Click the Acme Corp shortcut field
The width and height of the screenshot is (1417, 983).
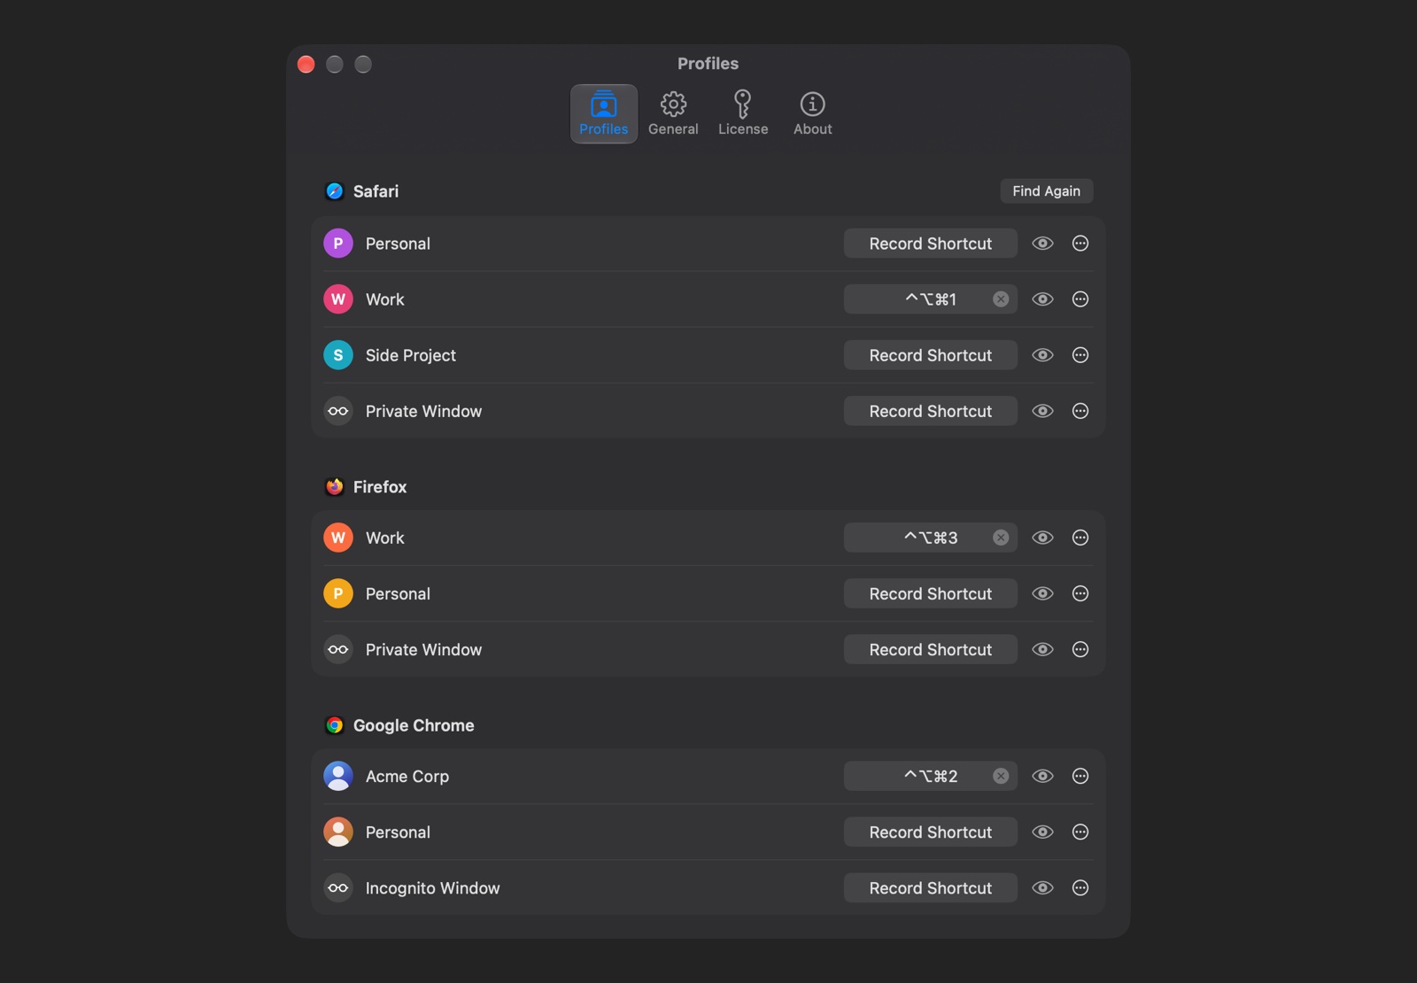pyautogui.click(x=931, y=776)
